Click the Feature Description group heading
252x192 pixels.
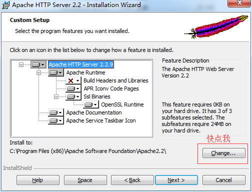(185, 60)
